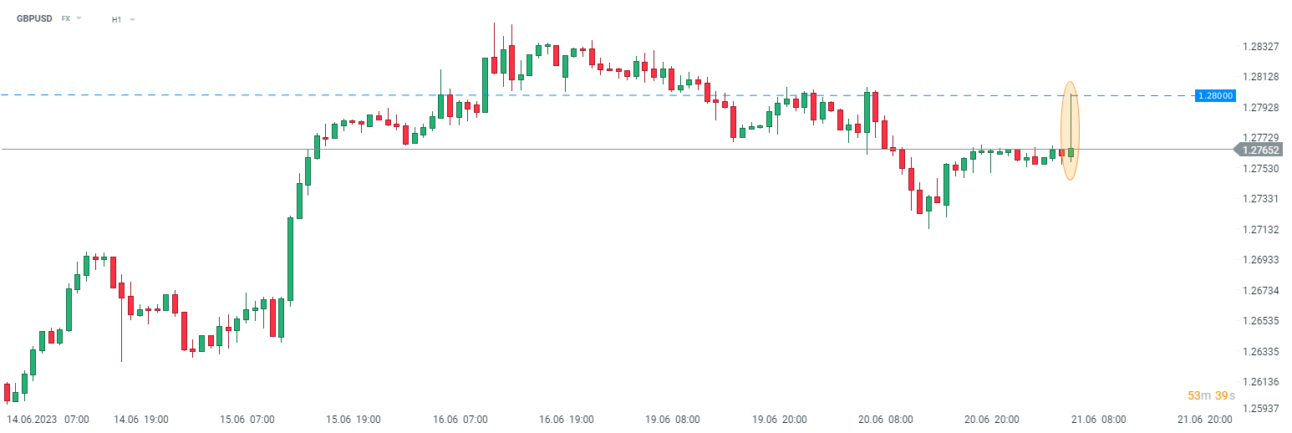Click the 1.28128 price axis label

tap(1260, 77)
